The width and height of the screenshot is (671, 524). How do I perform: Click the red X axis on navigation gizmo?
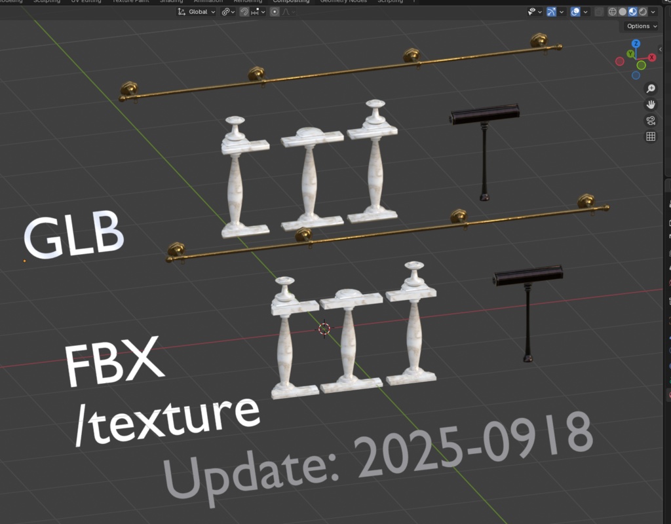[652, 58]
